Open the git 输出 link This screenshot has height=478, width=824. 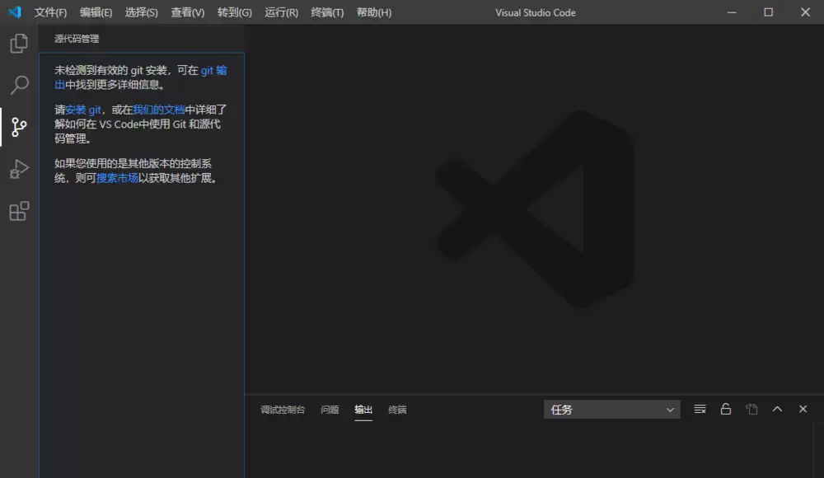213,70
